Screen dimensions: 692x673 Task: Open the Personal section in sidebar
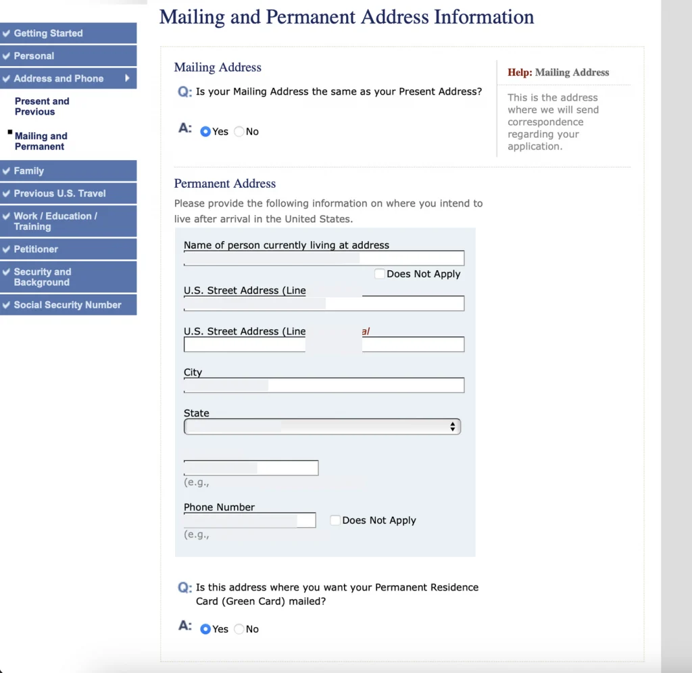point(68,56)
